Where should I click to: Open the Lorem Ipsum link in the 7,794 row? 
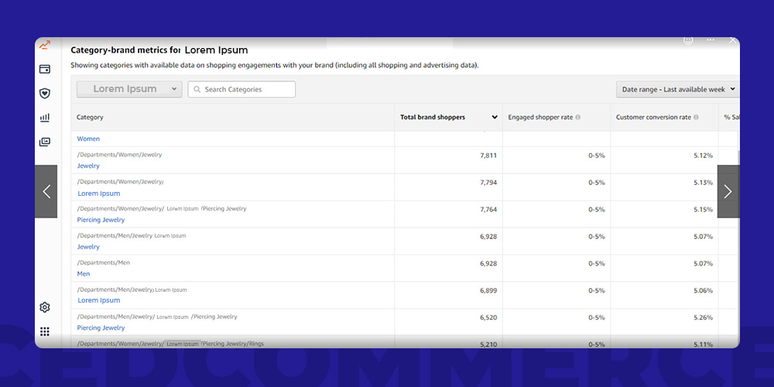[x=99, y=193]
